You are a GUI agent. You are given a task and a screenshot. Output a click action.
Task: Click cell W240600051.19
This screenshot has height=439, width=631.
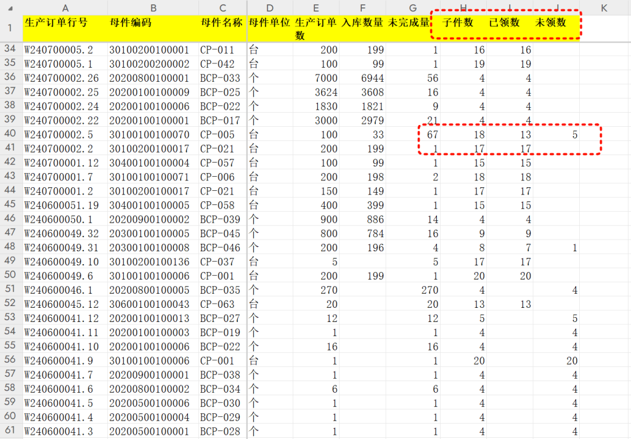pyautogui.click(x=65, y=206)
